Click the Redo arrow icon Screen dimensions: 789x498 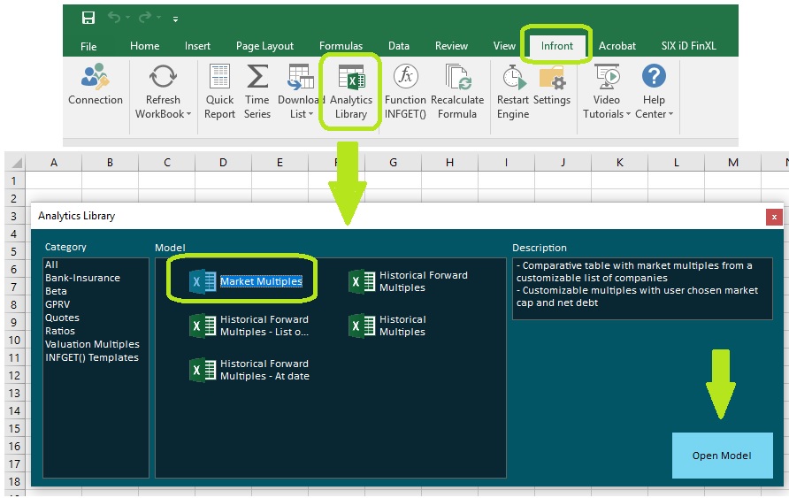[x=145, y=18]
